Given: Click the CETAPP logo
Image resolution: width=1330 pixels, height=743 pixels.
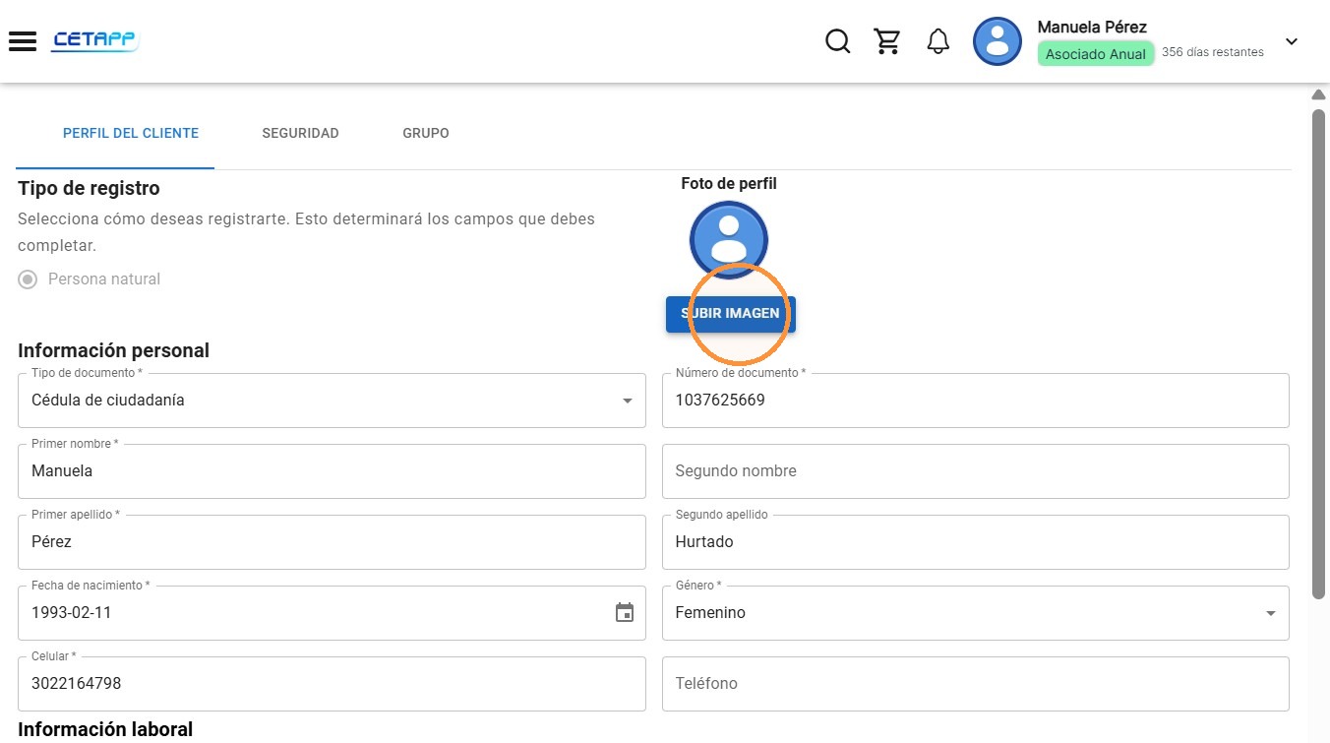Looking at the screenshot, I should (95, 40).
